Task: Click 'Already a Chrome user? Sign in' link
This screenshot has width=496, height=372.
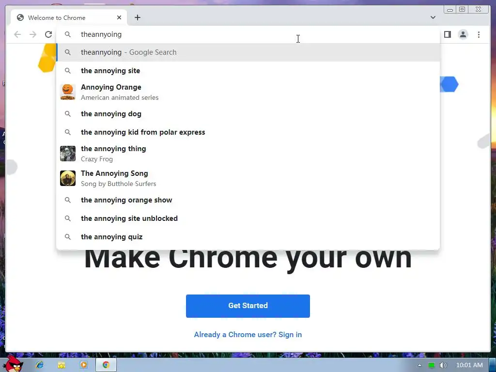Action: 248,334
